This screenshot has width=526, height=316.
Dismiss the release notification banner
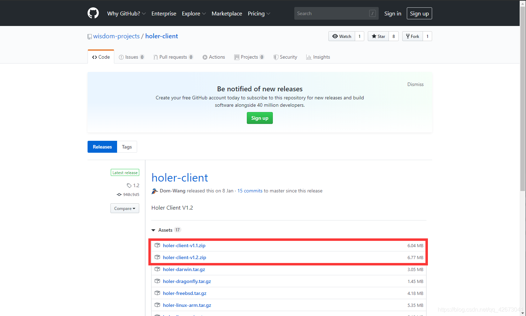[415, 84]
